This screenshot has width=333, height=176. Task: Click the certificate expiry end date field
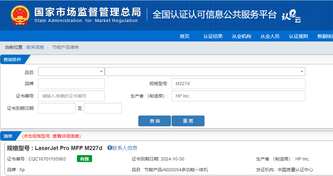tap(103, 108)
